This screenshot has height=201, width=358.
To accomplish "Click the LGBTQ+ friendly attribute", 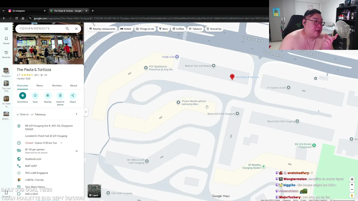I will tap(34, 180).
